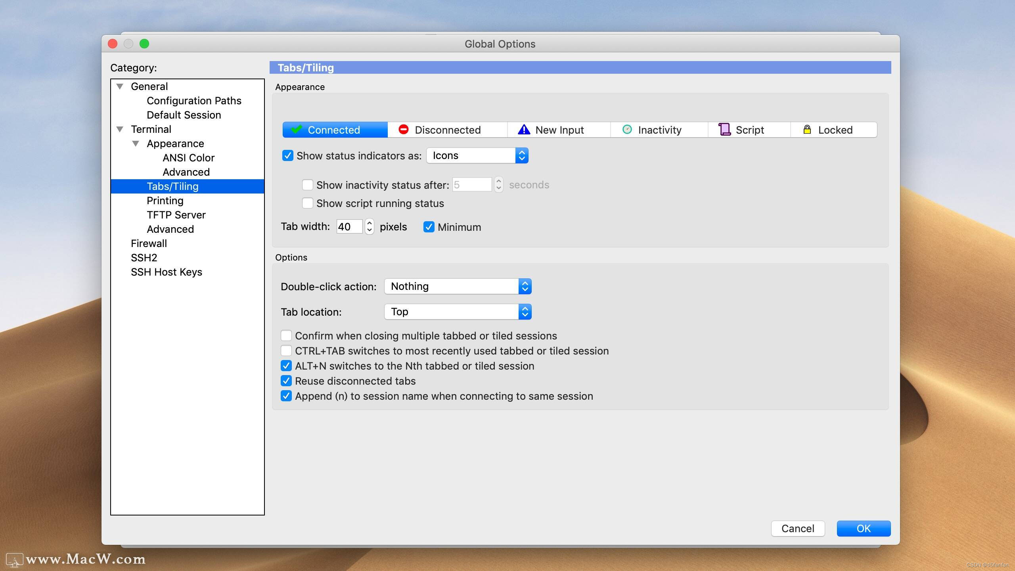Image resolution: width=1015 pixels, height=571 pixels.
Task: Click the Cancel button
Action: point(797,528)
